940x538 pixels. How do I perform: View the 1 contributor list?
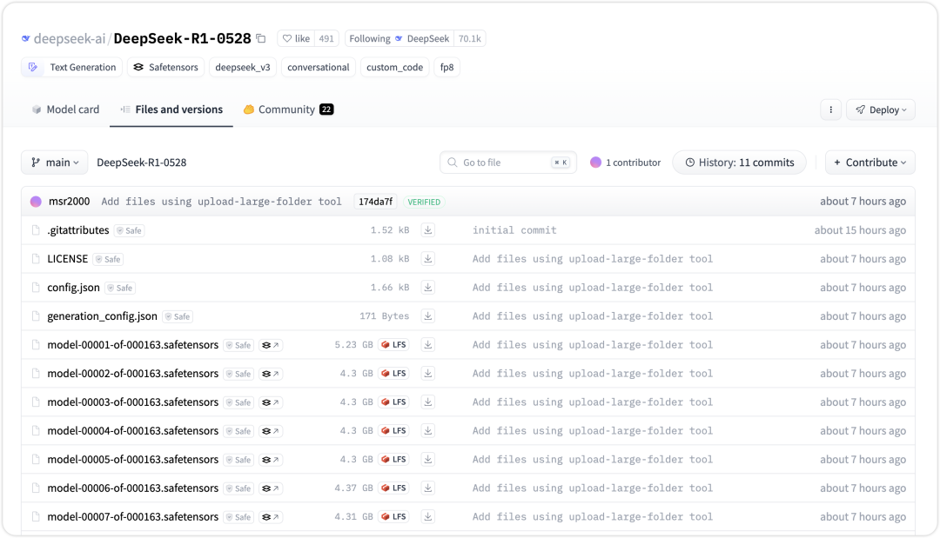(625, 163)
